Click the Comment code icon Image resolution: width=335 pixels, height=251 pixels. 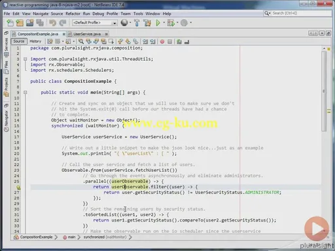coord(179,41)
